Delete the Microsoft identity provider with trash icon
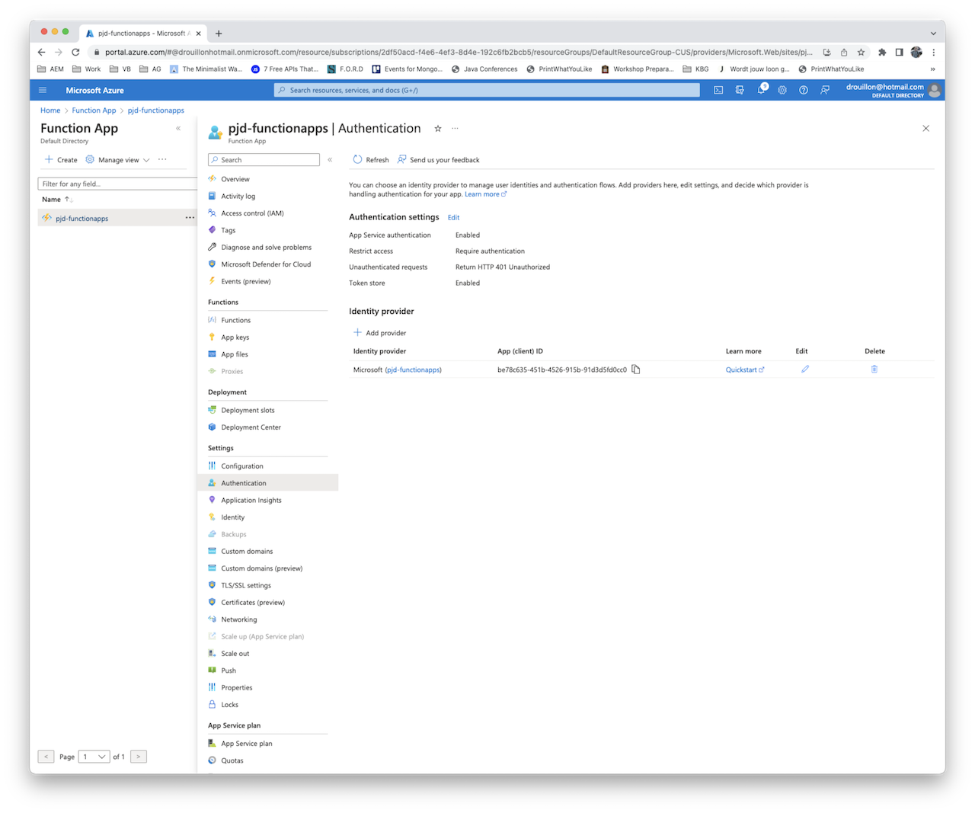The image size is (975, 813). tap(874, 369)
